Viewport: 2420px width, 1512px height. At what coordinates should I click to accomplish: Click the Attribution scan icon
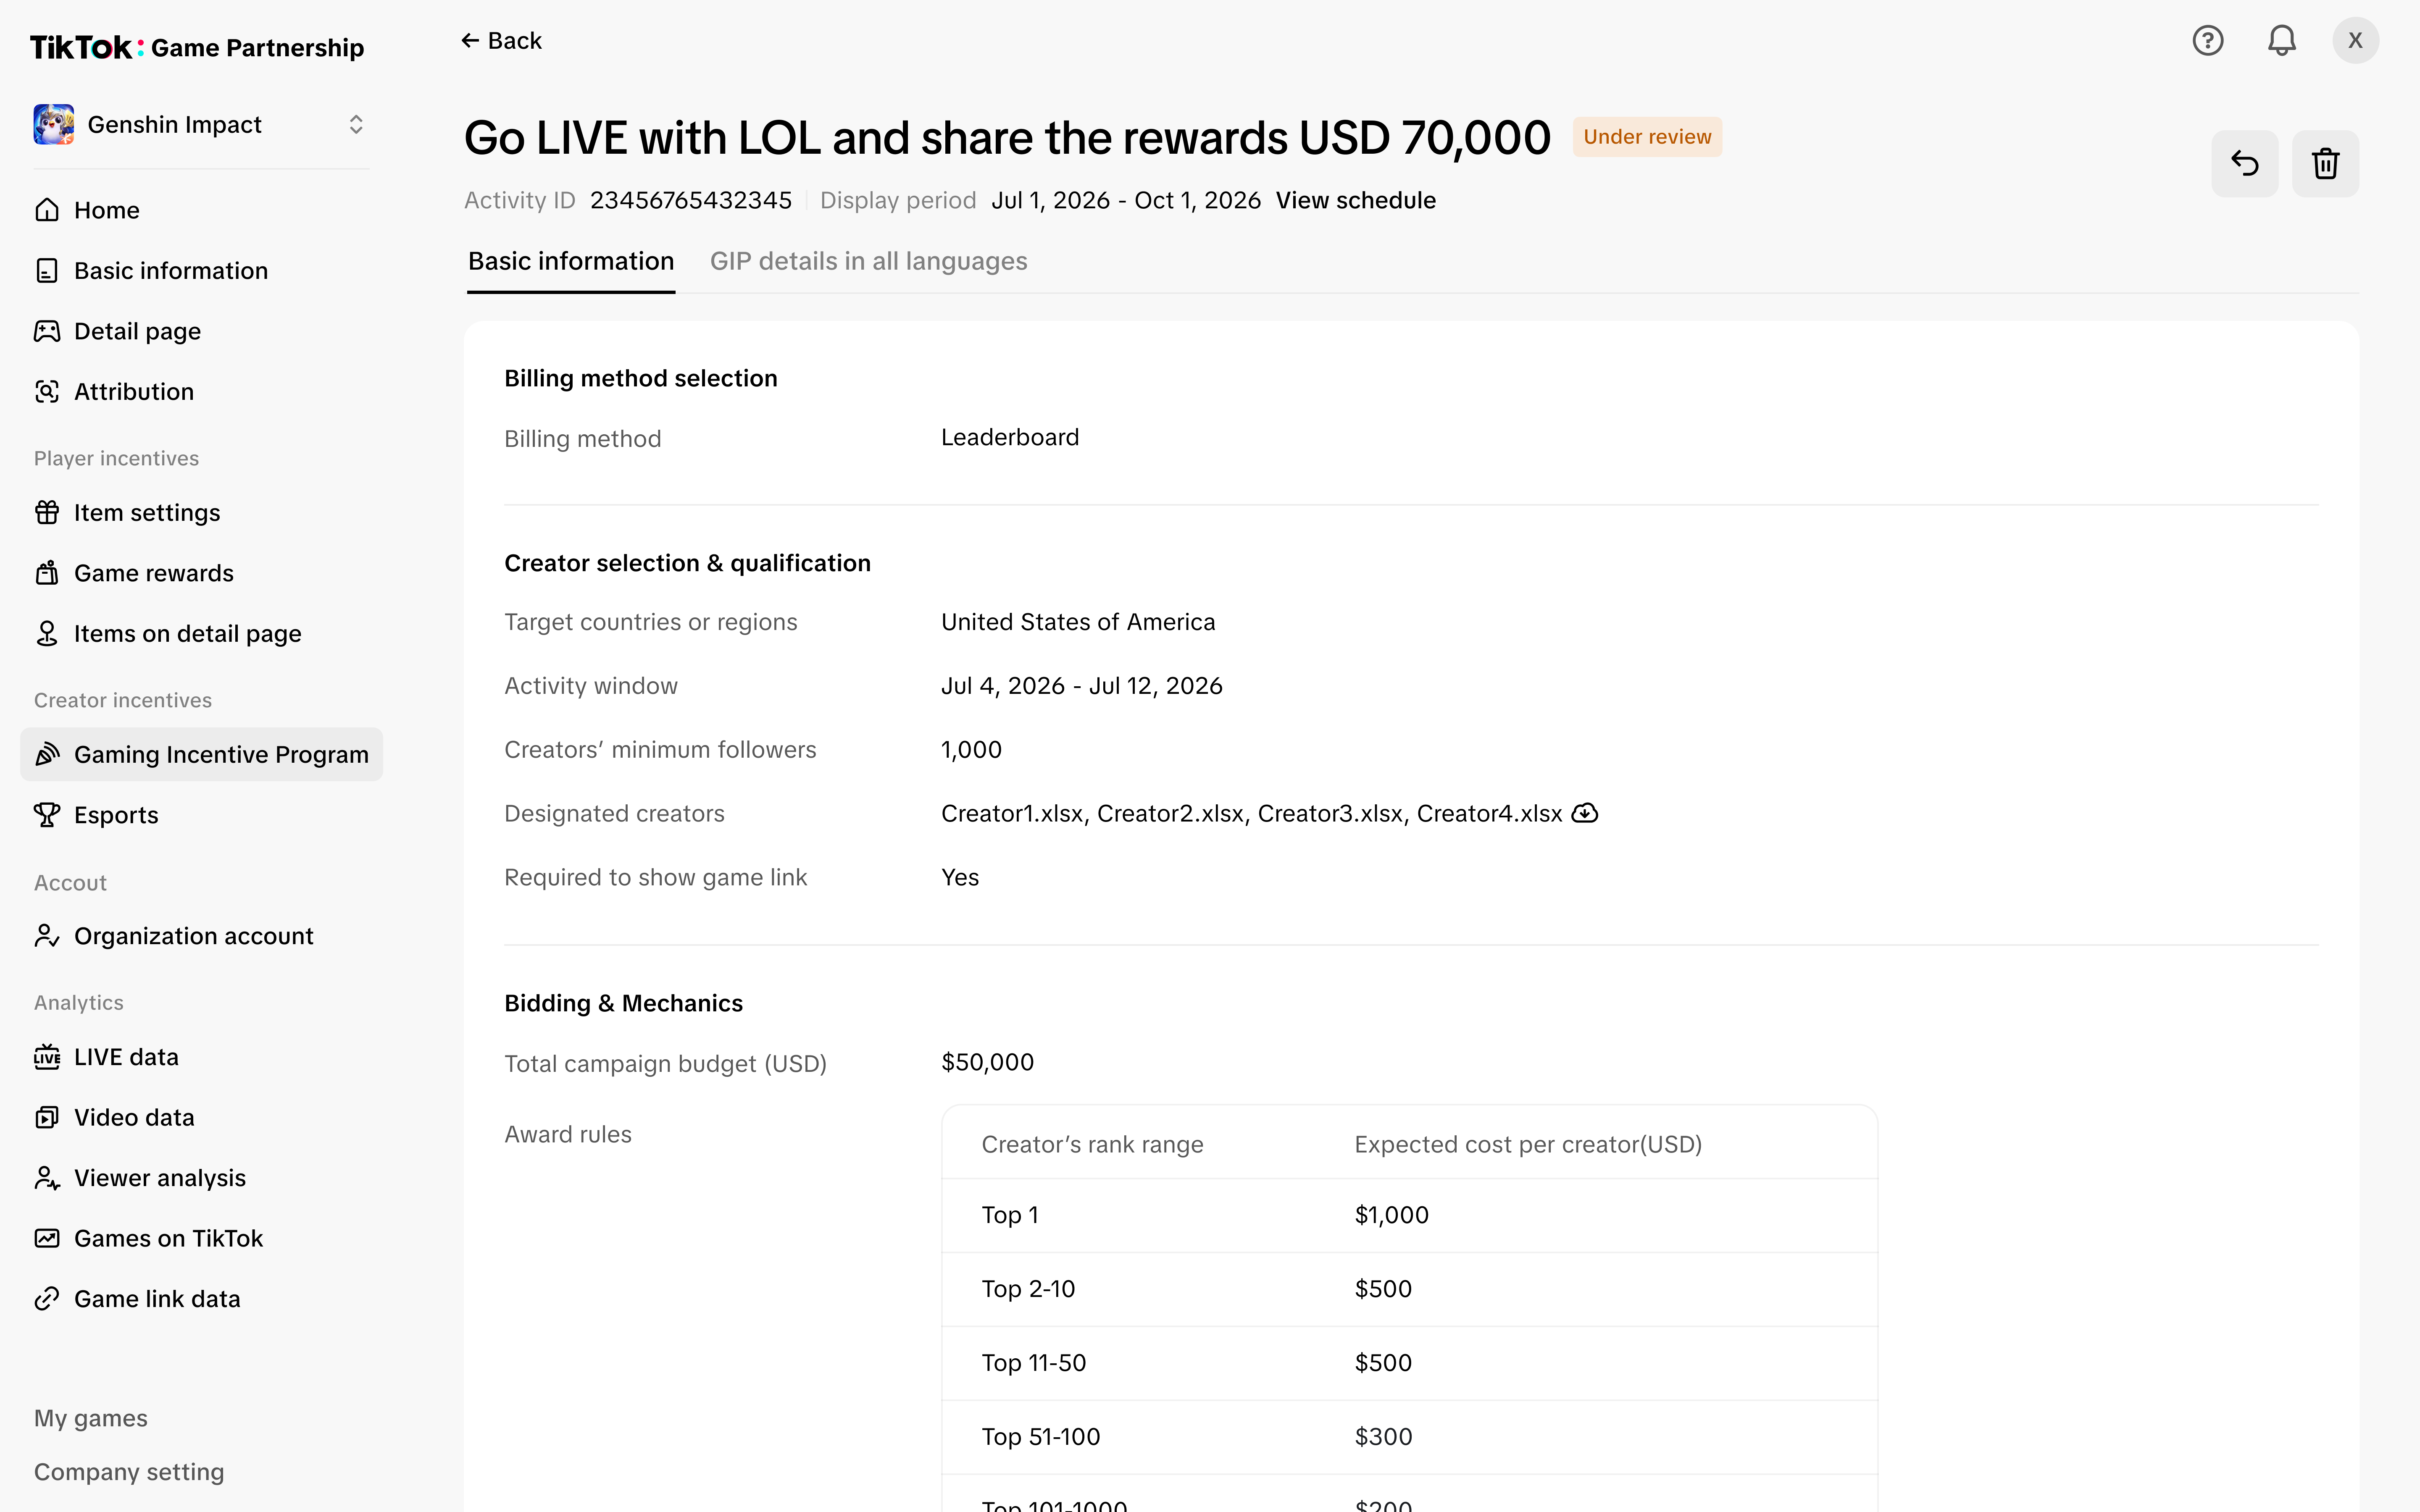pos(47,392)
